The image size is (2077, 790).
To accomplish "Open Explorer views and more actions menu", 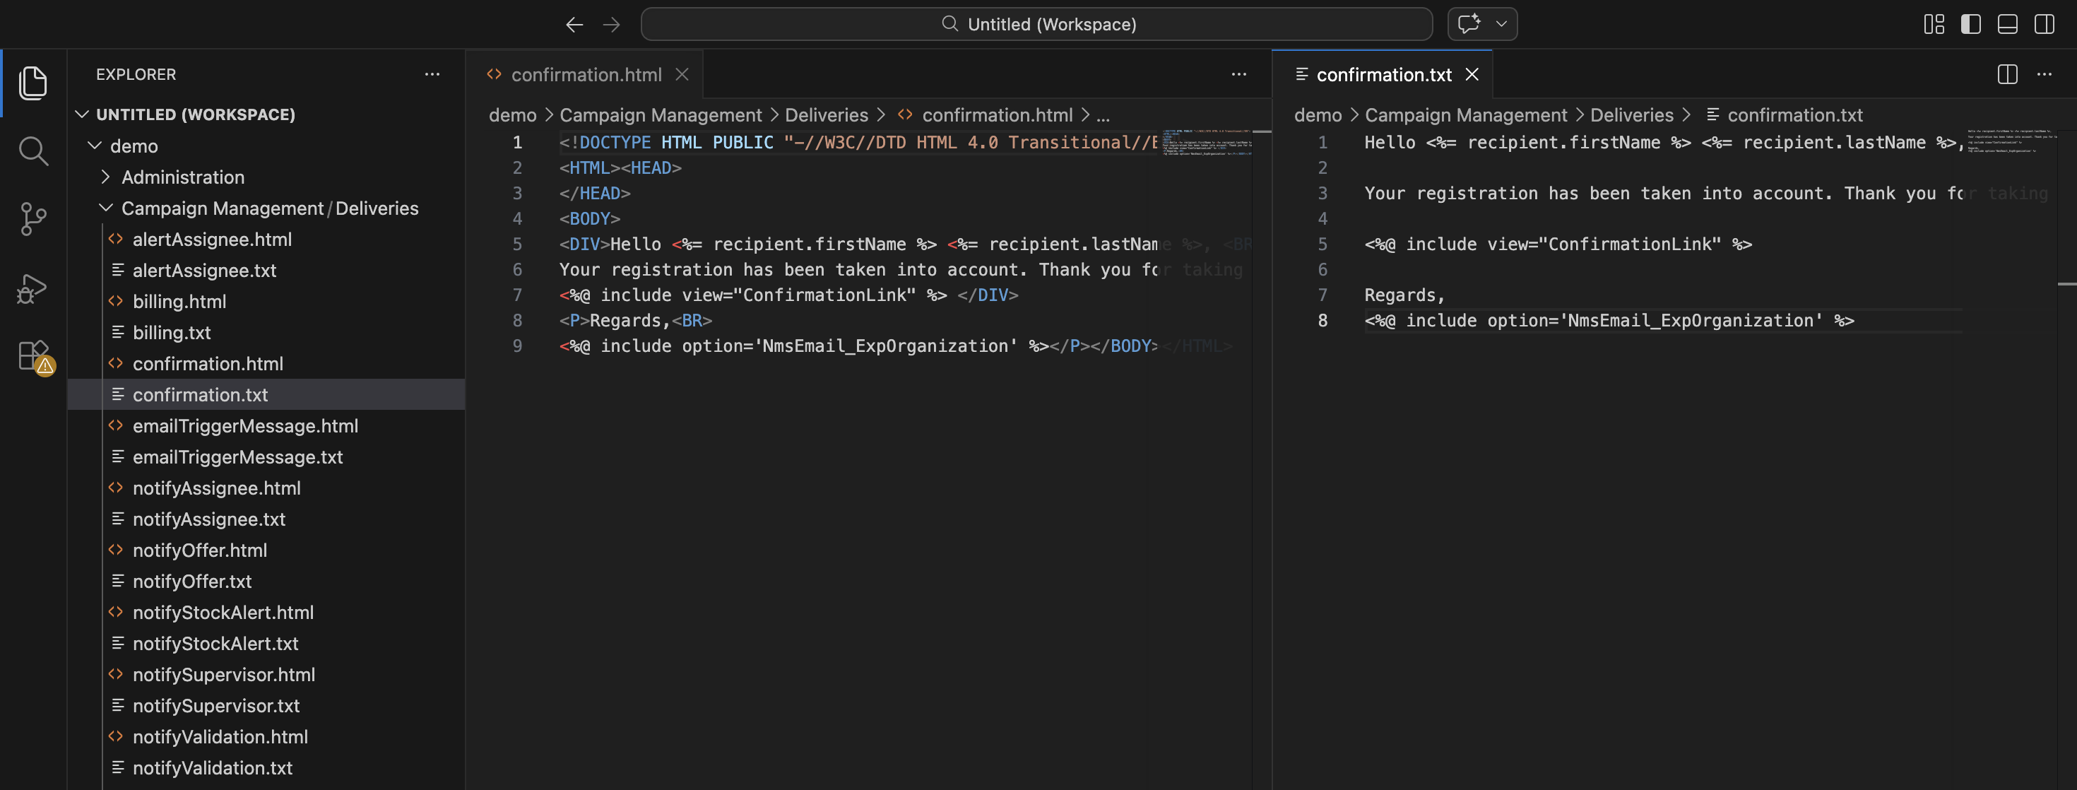I will click(432, 74).
